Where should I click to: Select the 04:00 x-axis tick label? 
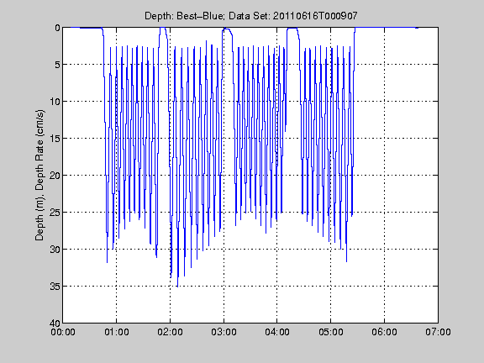coord(277,332)
